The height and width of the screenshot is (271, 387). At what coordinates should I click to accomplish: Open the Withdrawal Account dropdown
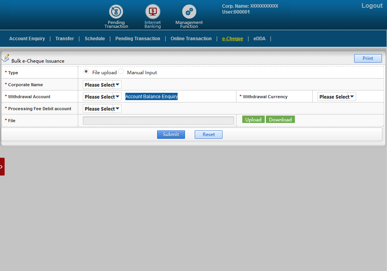pos(102,97)
